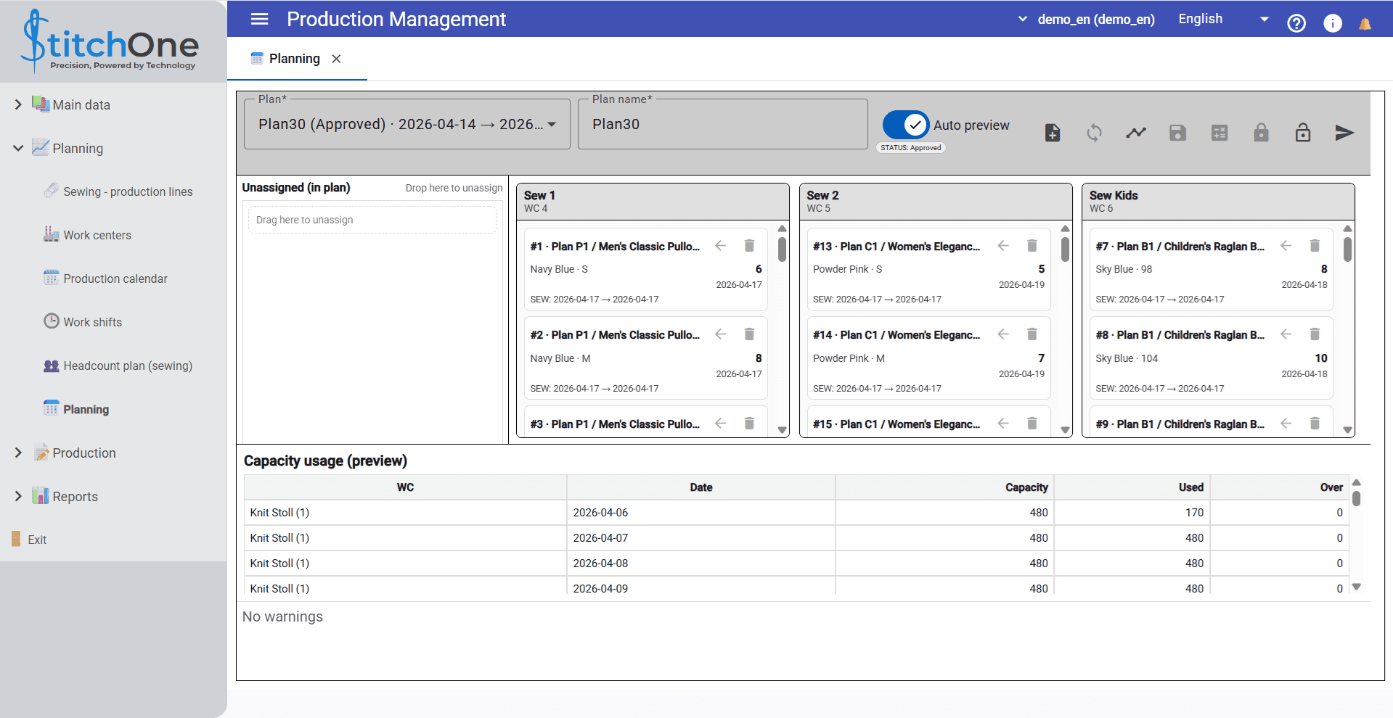
Task: Click the Sew 1 column scrollbar thumb
Action: [x=782, y=250]
